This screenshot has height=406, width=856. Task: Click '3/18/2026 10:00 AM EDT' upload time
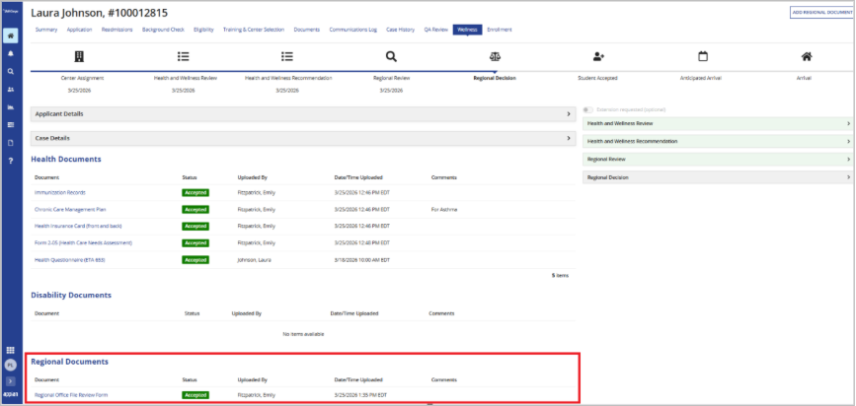pyautogui.click(x=362, y=260)
